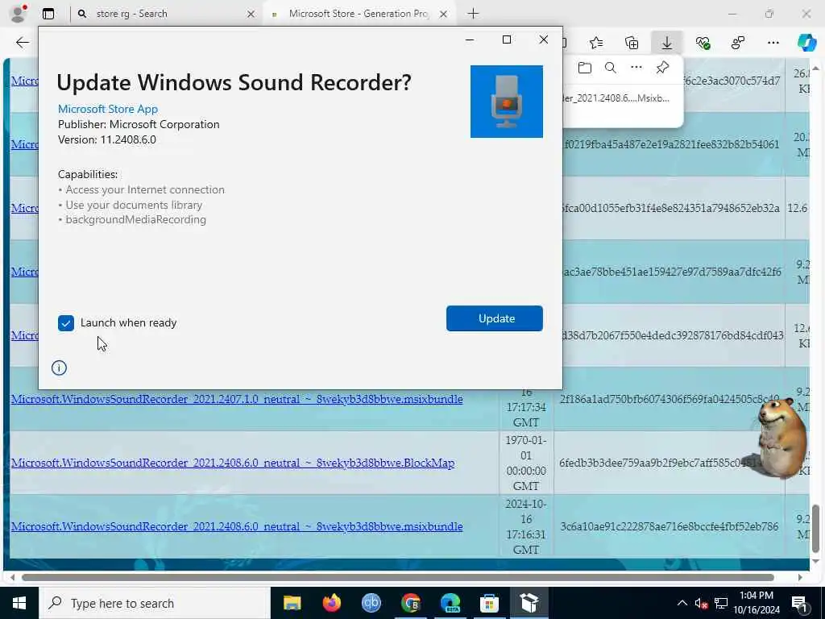Go back with the browser back arrow
This screenshot has height=619, width=825.
point(22,43)
